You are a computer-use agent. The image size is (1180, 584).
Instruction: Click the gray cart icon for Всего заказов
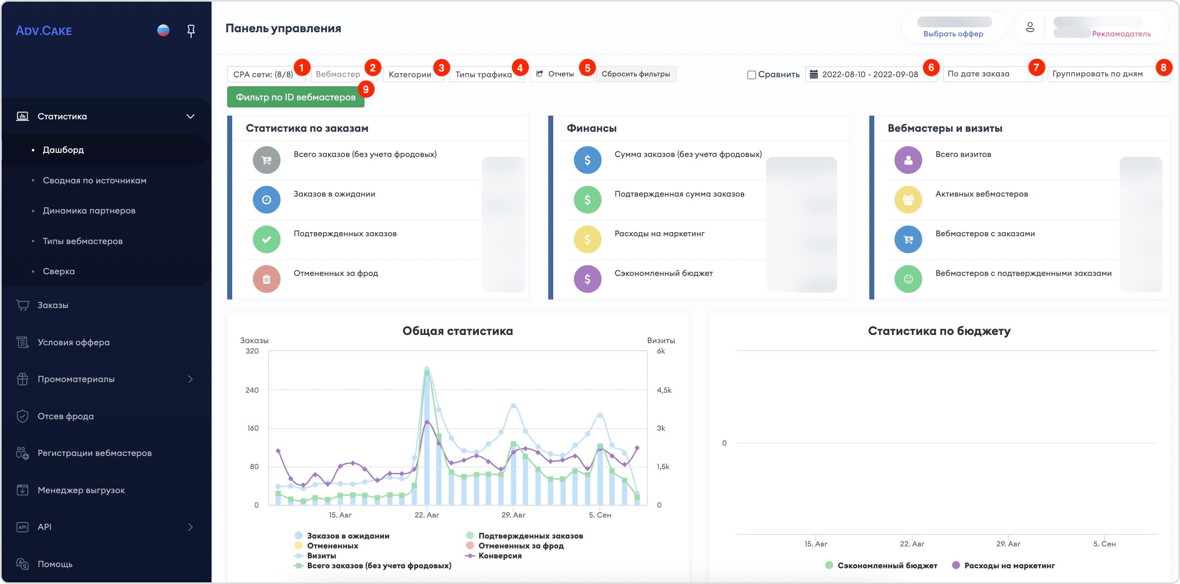(266, 160)
